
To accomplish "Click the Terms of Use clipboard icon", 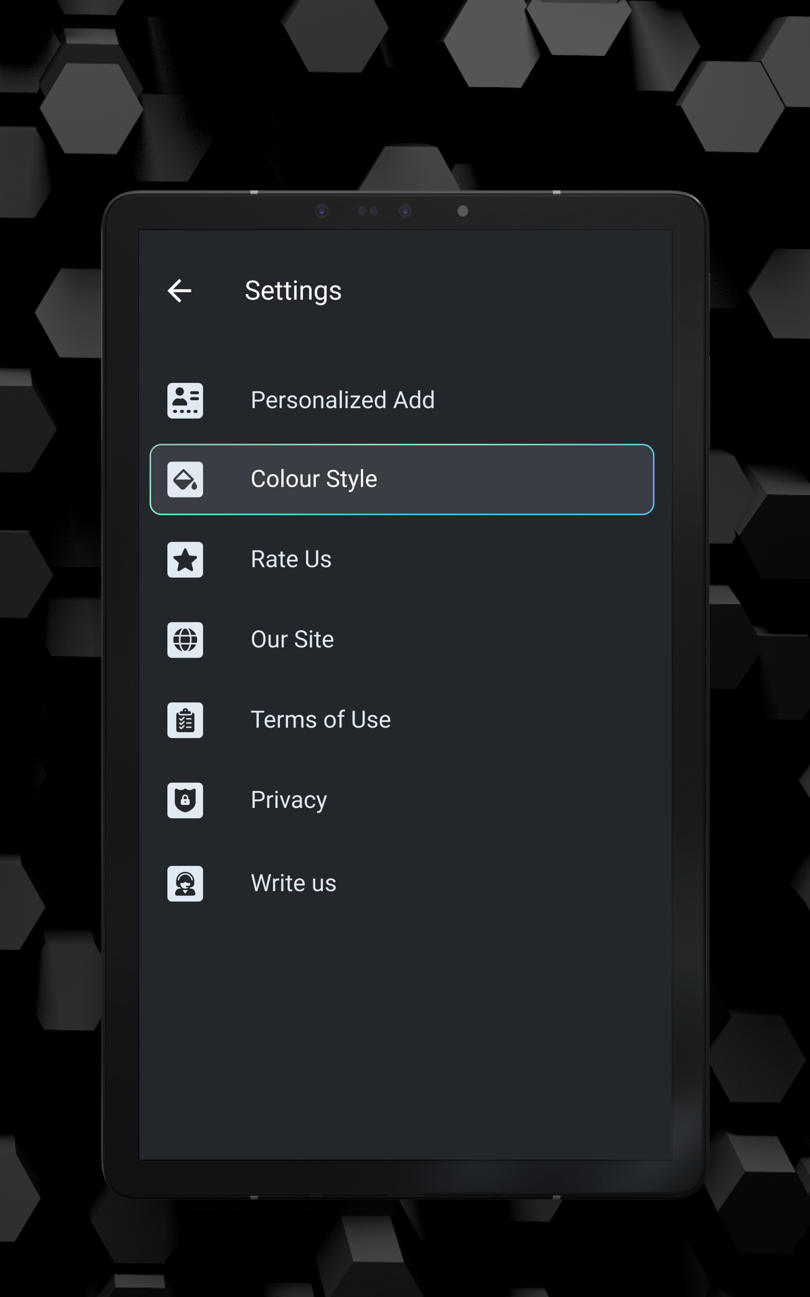I will (x=185, y=720).
